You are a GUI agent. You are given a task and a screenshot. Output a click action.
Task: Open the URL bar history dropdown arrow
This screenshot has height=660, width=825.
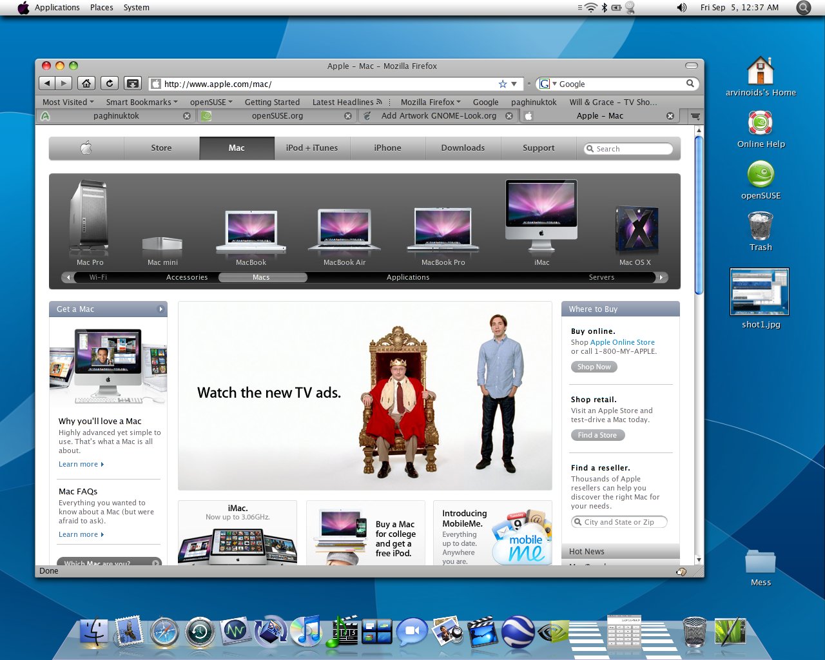click(x=514, y=84)
